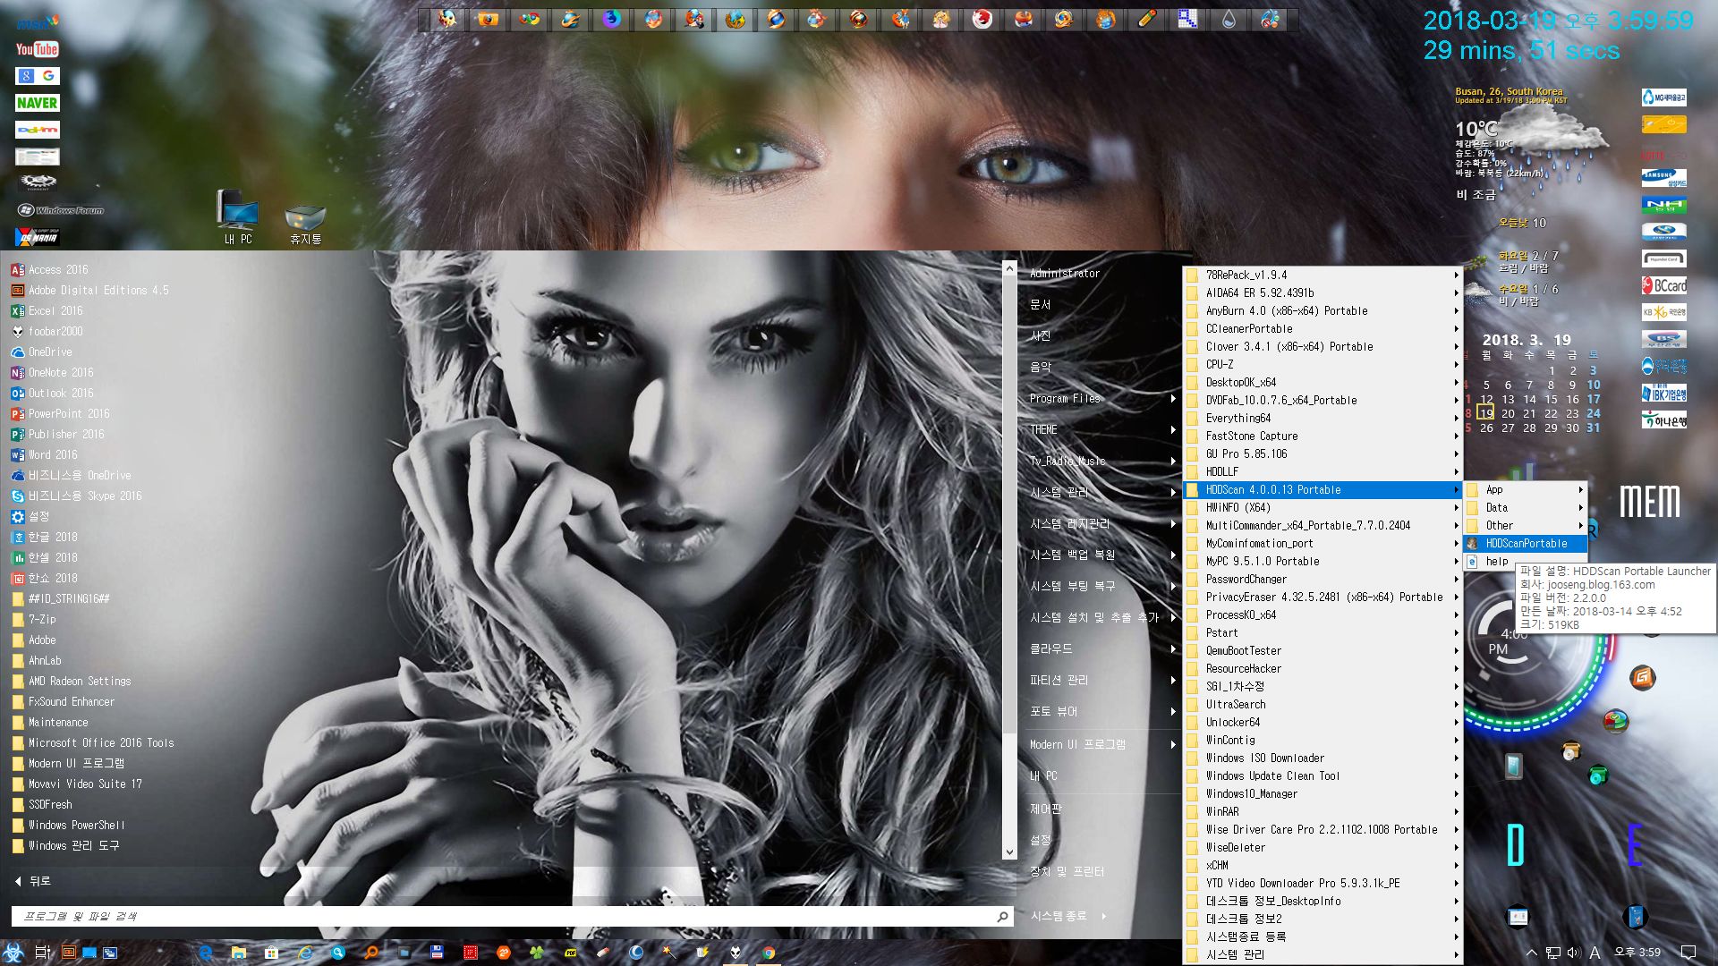Viewport: 1718px width, 966px height.
Task: Open the BCcard shortcut
Action: 1663,285
